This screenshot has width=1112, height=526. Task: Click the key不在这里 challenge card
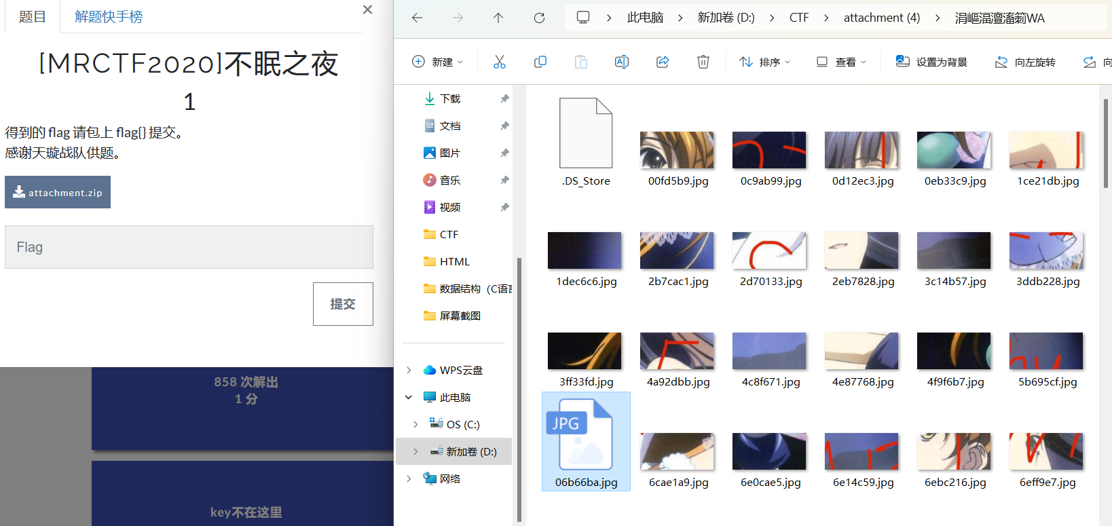tap(242, 493)
